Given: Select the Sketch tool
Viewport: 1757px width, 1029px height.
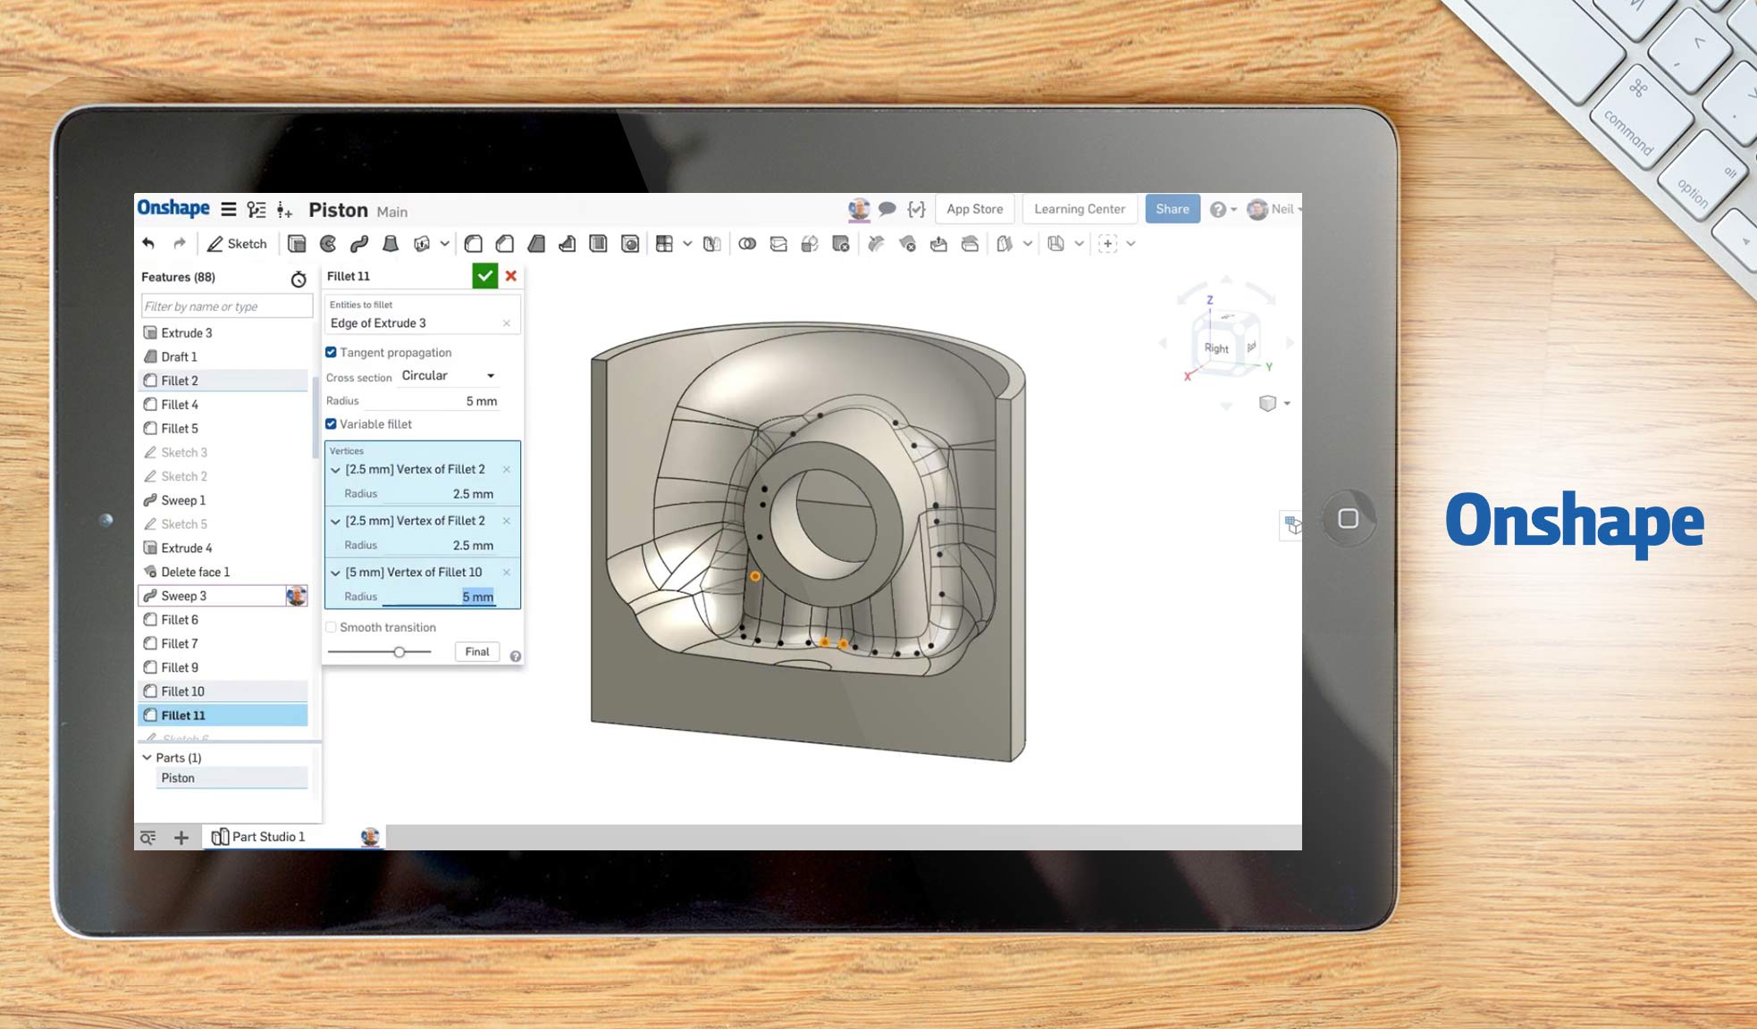Looking at the screenshot, I should [237, 243].
